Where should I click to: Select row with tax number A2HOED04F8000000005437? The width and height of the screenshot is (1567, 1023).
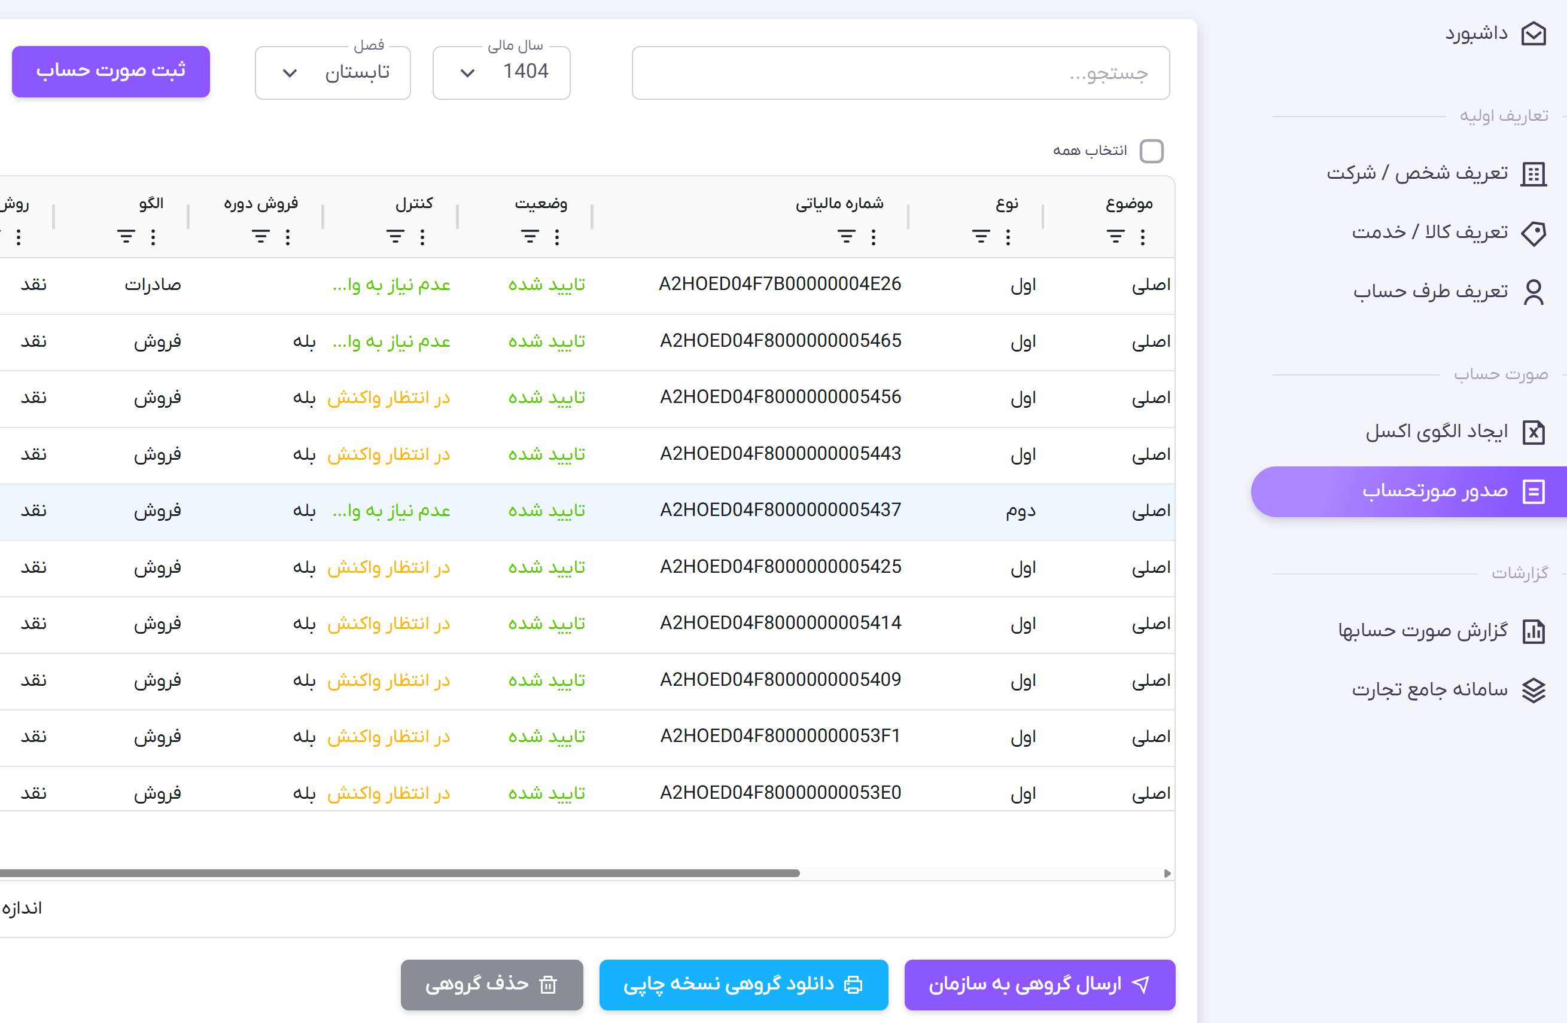(x=780, y=511)
